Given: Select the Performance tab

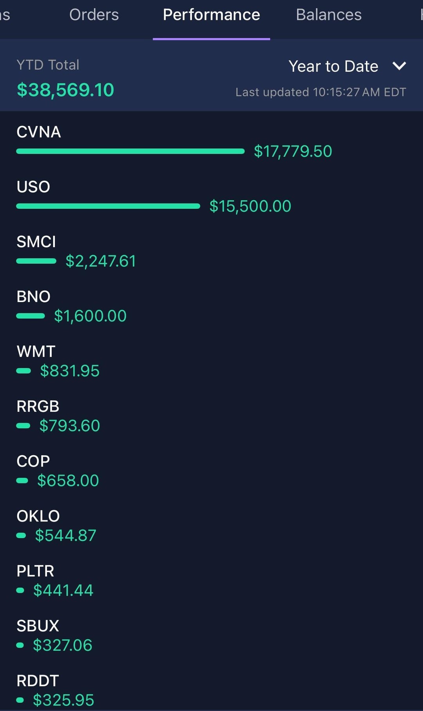Looking at the screenshot, I should coord(211,15).
